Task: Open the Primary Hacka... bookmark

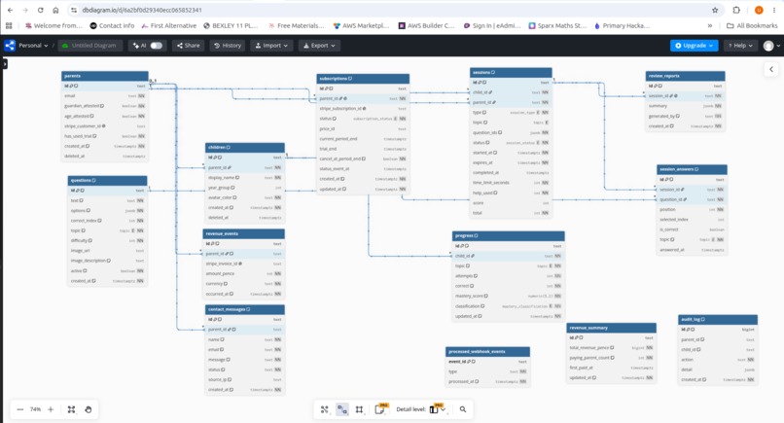Action: (622, 25)
